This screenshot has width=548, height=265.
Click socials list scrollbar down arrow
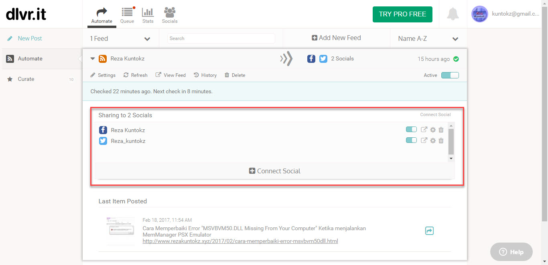451,159
